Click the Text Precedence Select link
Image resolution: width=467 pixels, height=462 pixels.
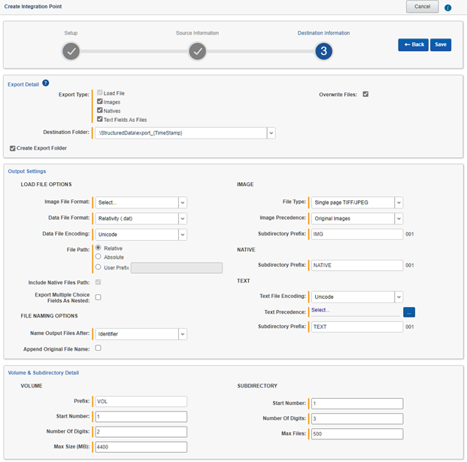[x=320, y=310]
